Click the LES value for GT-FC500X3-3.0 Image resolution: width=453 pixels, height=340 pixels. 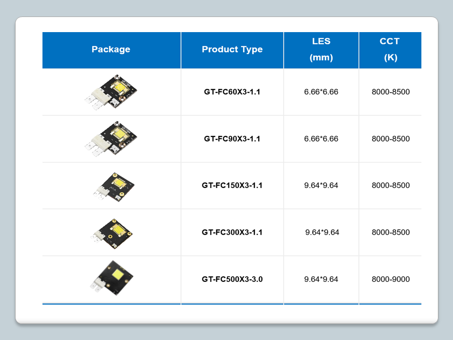321,279
